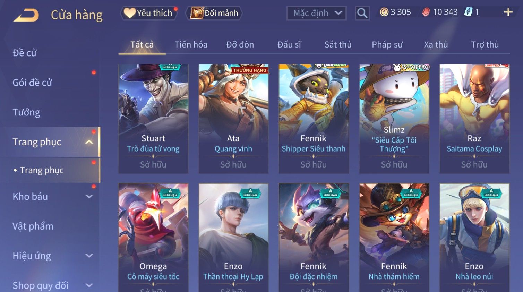Click the golden back arrow icon
The height and width of the screenshot is (292, 523).
(x=26, y=15)
